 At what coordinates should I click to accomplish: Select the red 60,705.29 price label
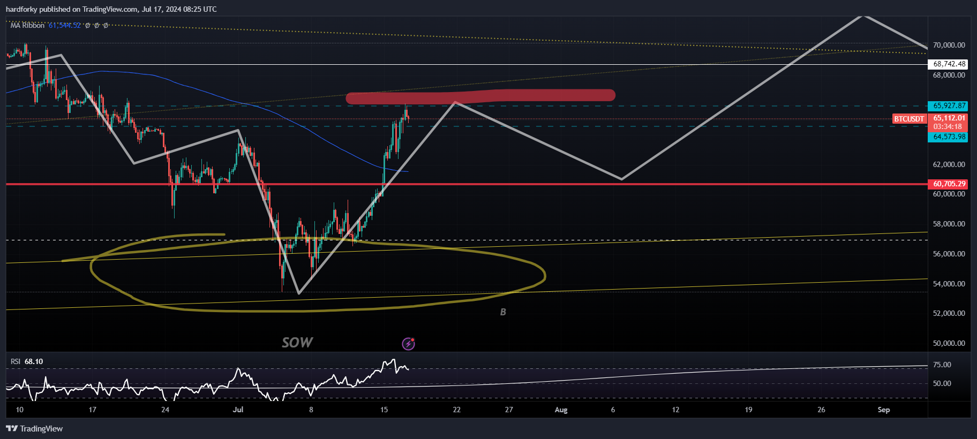[x=949, y=184]
